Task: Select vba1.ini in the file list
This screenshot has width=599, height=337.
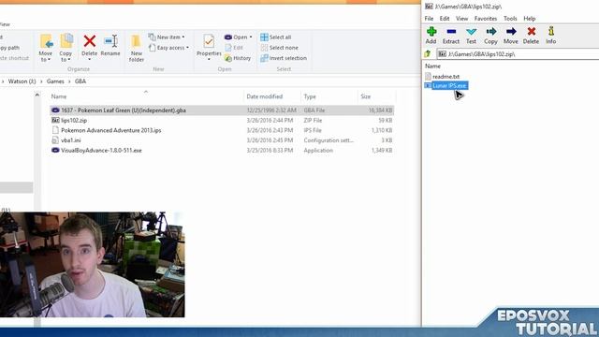Action: [x=222, y=140]
